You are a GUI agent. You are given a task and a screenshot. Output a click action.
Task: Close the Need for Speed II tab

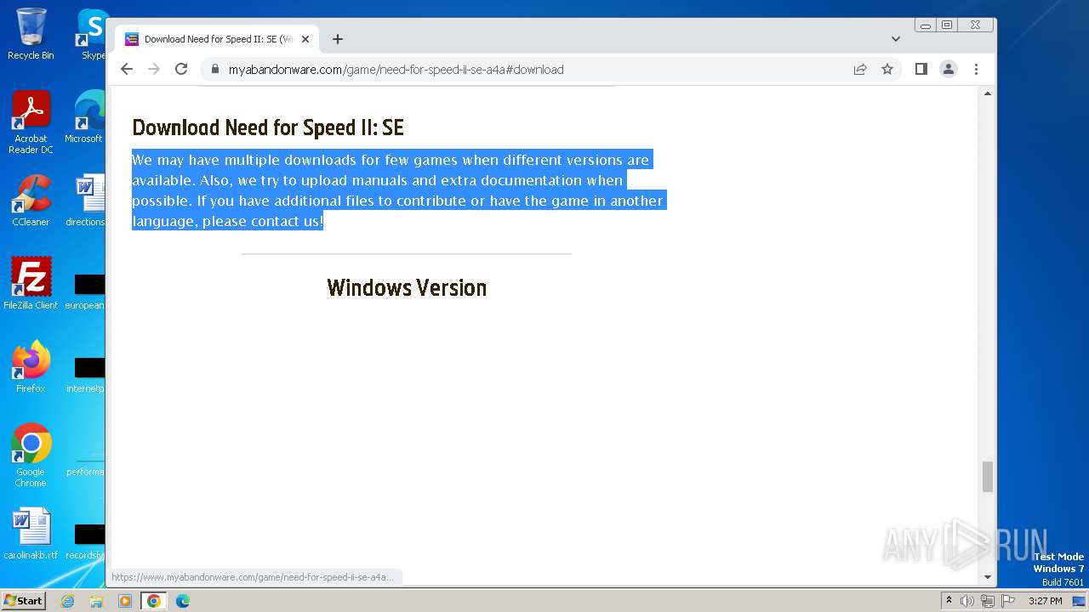pos(305,39)
